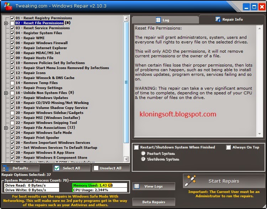Screen dimensions: 267x209
Task: Uncheck 23 - Repair File Associations checkbox
Action: 12,128
